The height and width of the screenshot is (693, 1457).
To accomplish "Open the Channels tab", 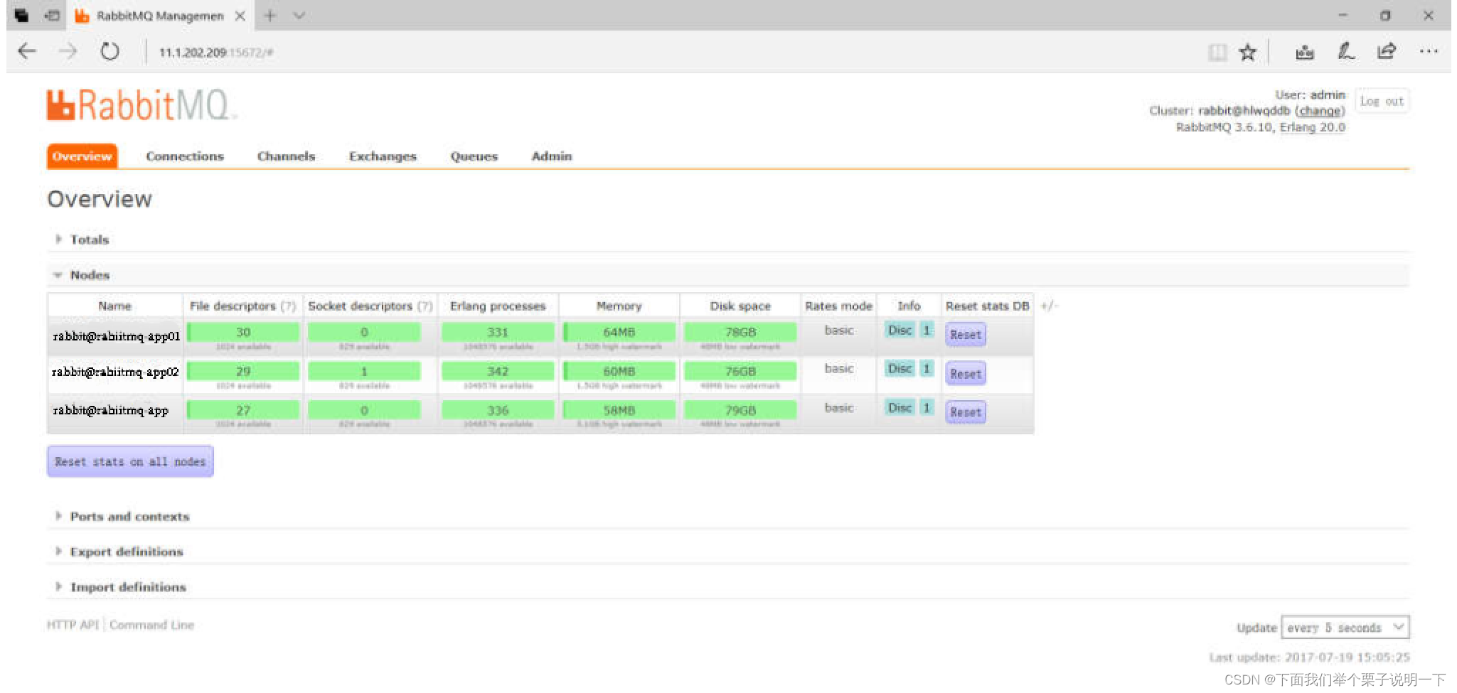I will click(x=287, y=156).
